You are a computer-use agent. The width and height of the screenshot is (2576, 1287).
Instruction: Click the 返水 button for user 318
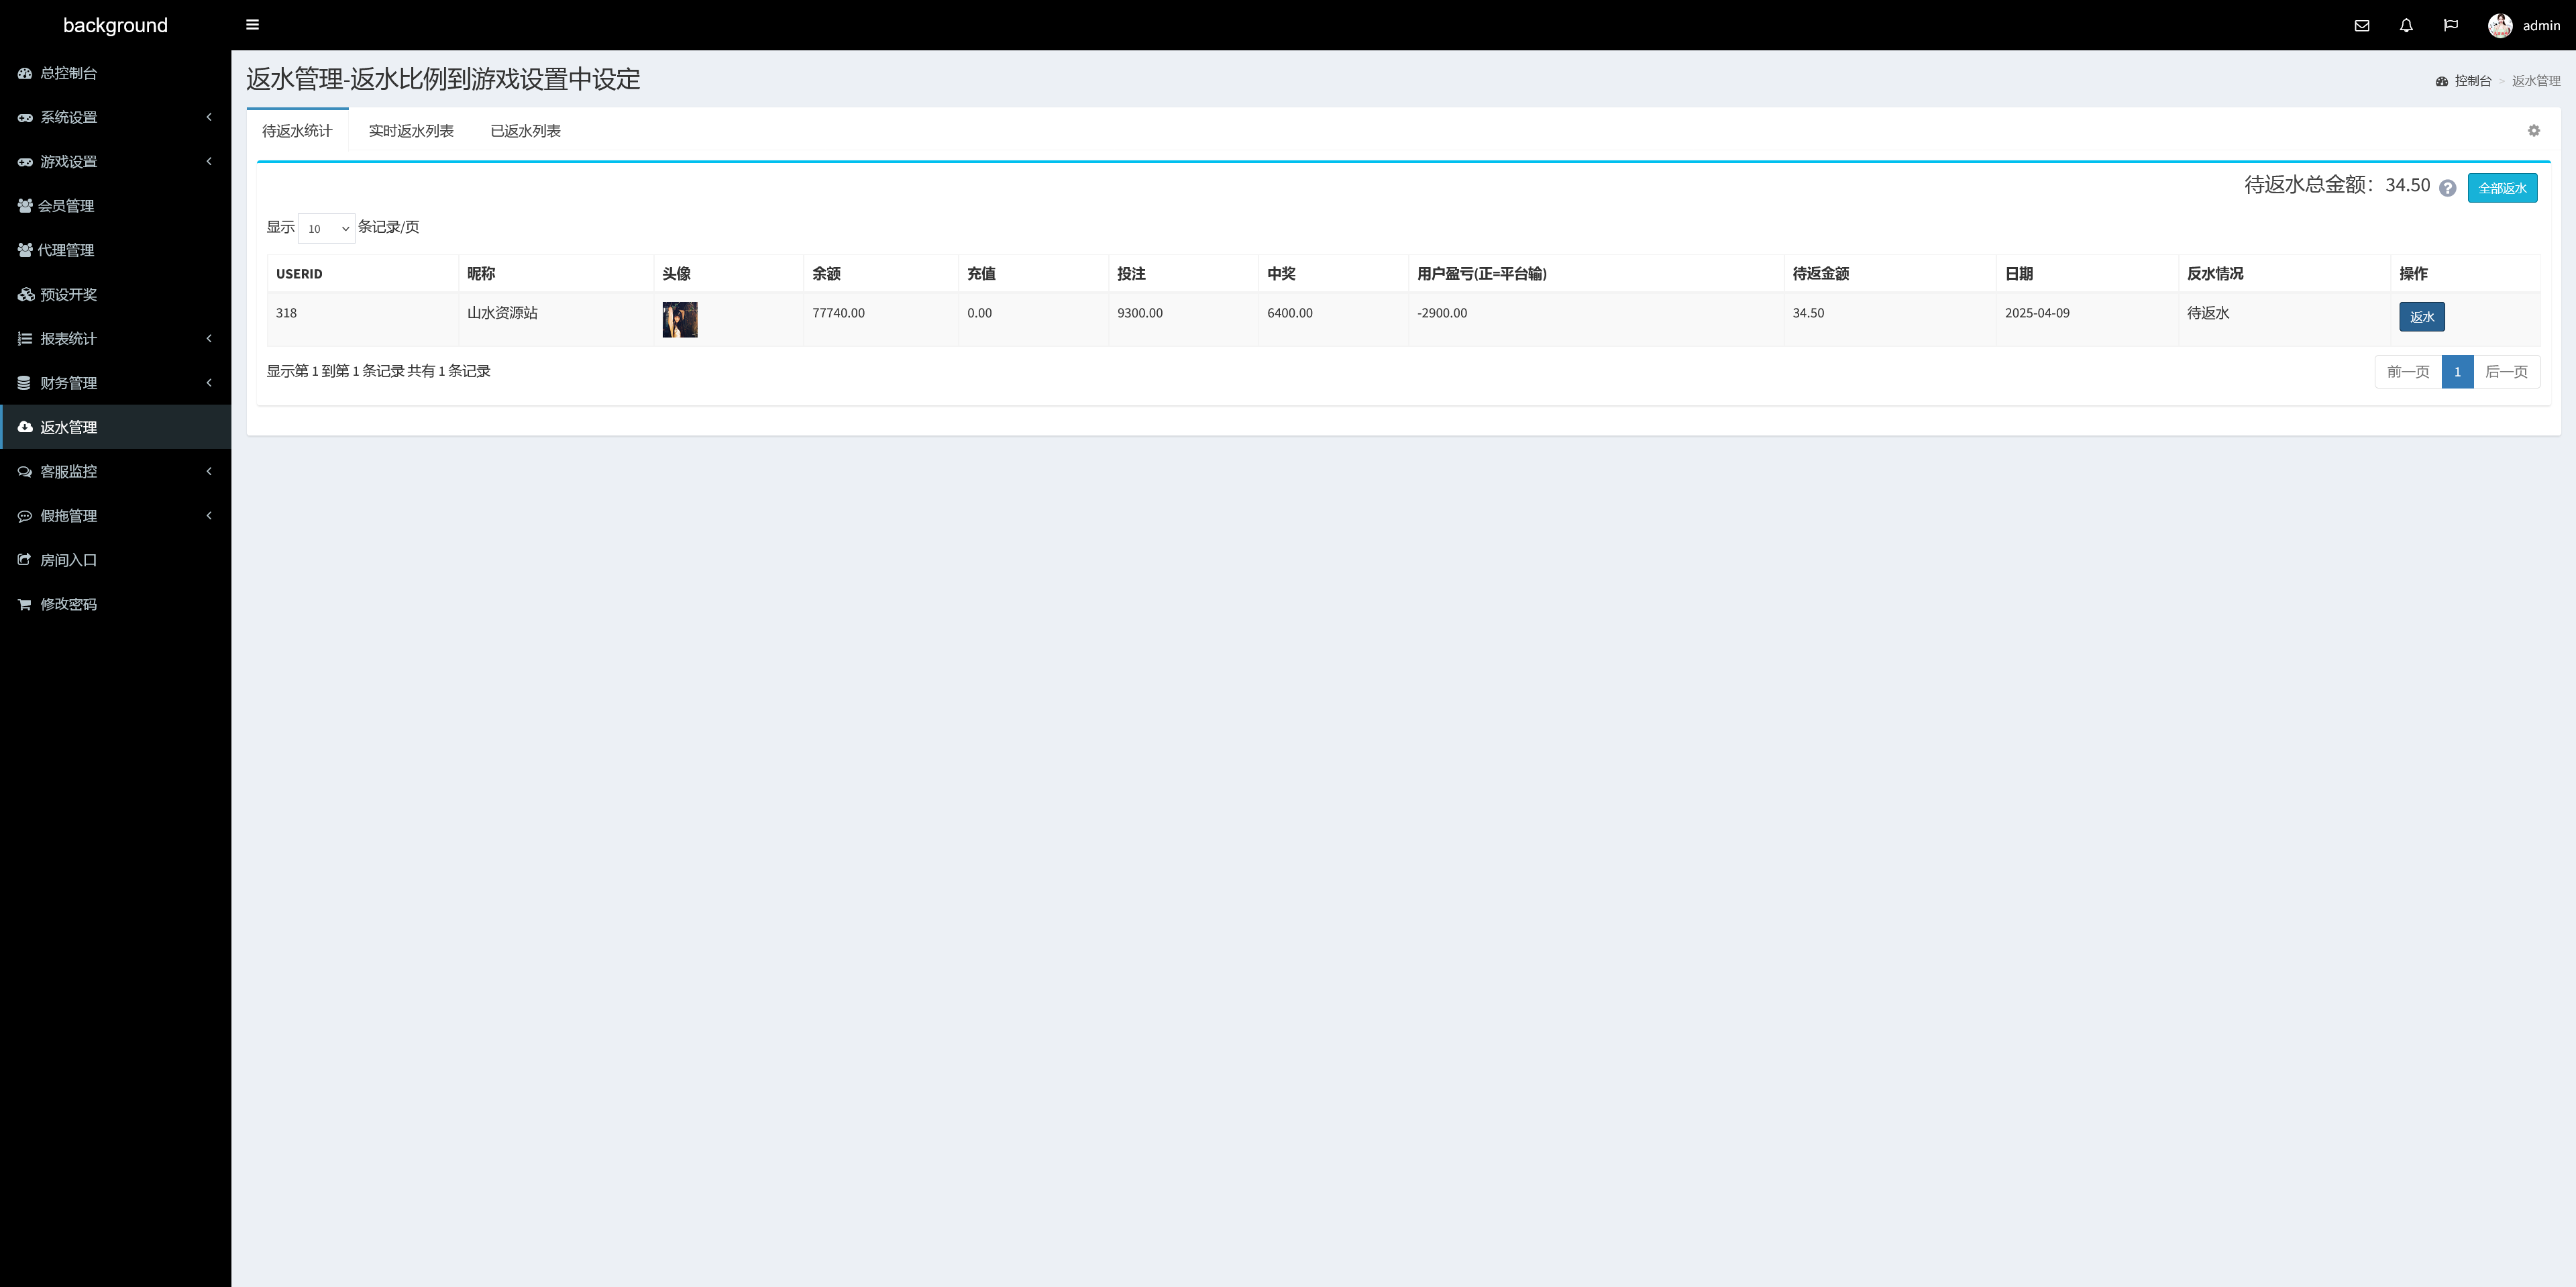(x=2421, y=317)
